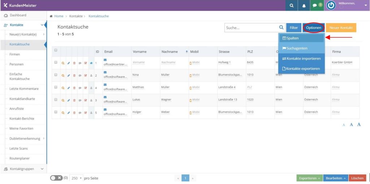Viewport: 370px width, 184px height.
Task: Open Dashboard in the sidebar
Action: coord(18,15)
